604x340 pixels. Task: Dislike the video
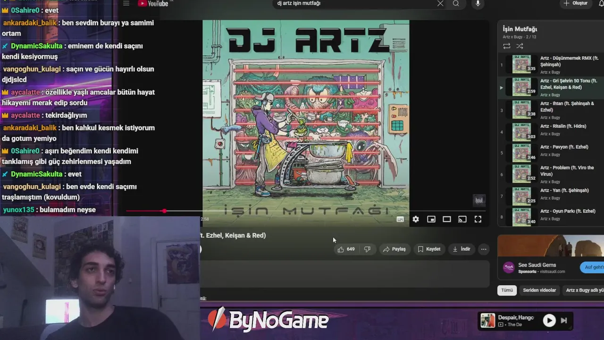pos(367,249)
